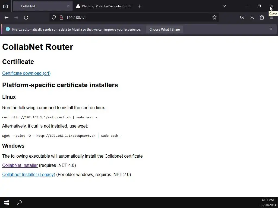Open the Downloads panel
The image size is (278, 208).
click(252, 17)
